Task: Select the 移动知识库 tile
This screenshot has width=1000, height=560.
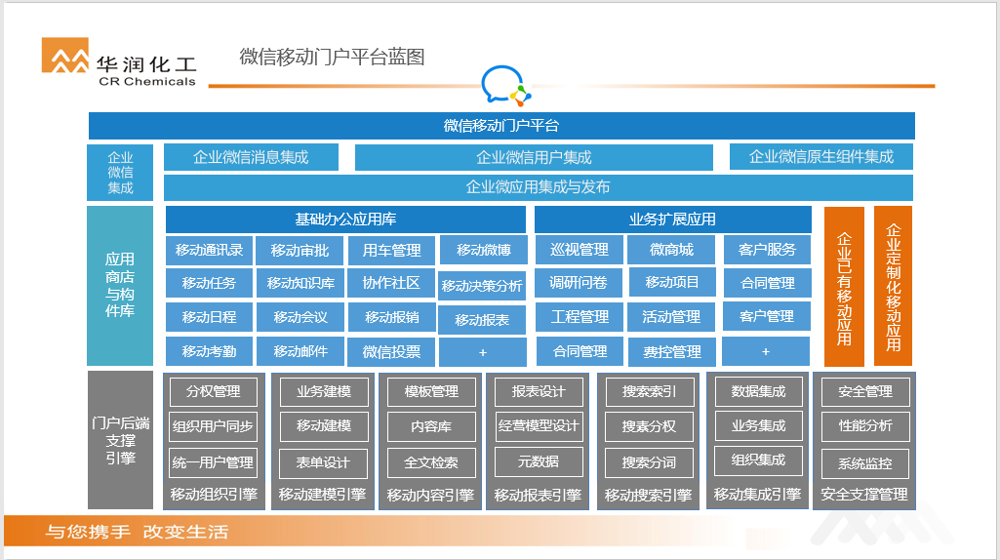Action: [300, 283]
